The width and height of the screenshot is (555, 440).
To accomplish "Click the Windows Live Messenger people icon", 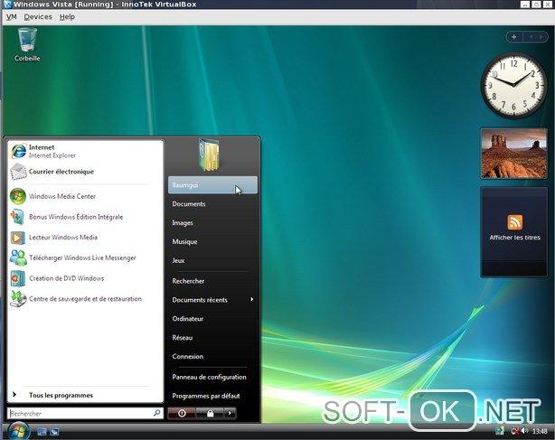I will click(18, 257).
